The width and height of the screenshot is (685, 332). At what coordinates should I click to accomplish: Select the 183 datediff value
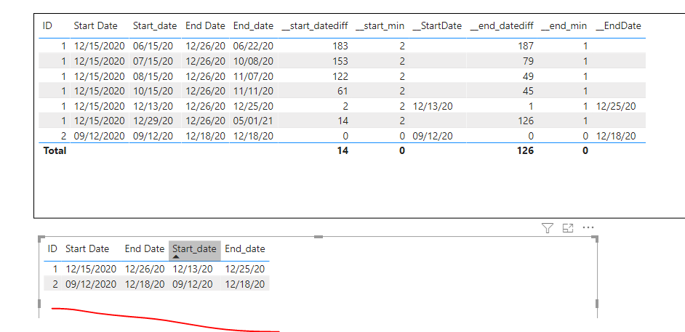coord(340,46)
